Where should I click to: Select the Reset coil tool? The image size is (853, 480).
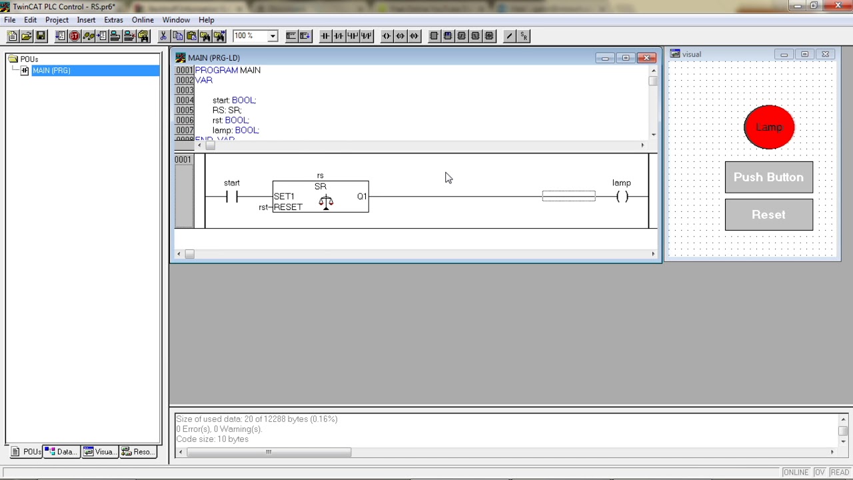pyautogui.click(x=415, y=36)
